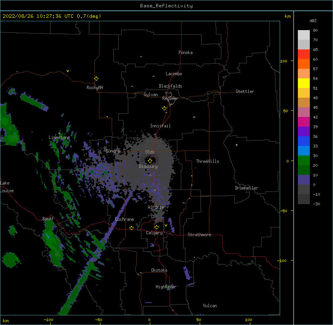Click the Olds town label
The image size is (333, 325).
click(x=150, y=152)
